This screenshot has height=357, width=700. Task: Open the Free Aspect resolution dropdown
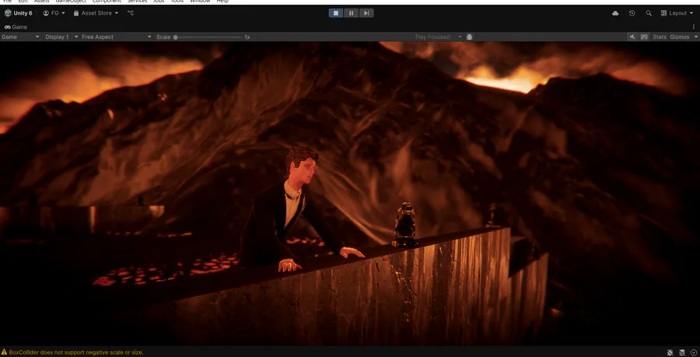click(x=117, y=37)
